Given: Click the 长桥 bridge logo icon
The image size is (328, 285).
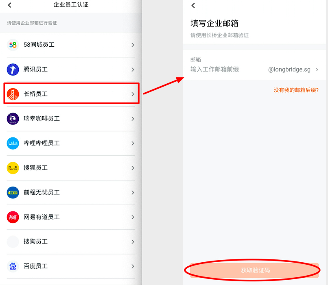Looking at the screenshot, I should click(x=13, y=94).
